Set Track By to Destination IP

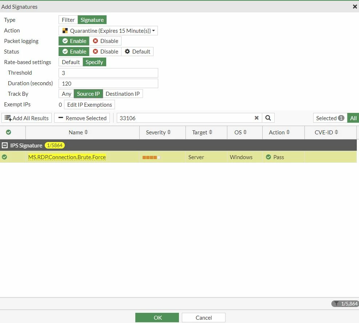coord(123,94)
